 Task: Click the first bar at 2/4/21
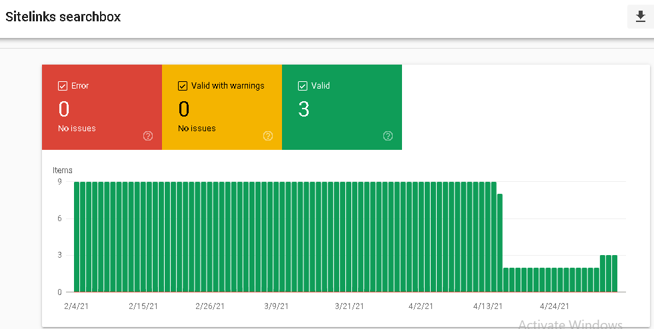[77, 237]
